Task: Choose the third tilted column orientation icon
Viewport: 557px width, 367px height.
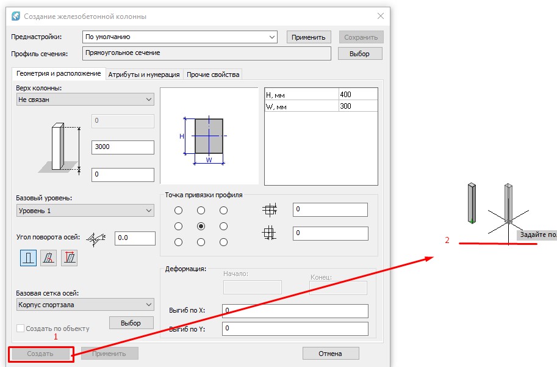Action: coord(69,258)
